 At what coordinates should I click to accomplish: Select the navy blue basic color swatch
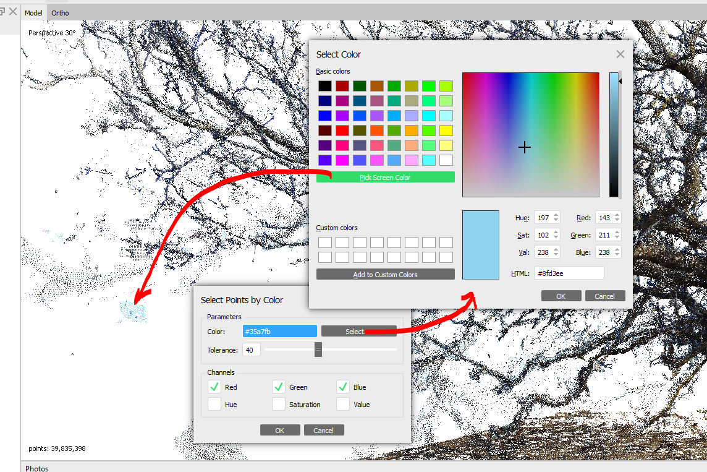point(324,101)
